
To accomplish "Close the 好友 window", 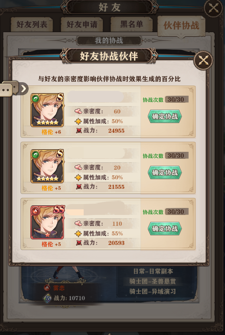I will click(x=213, y=8).
